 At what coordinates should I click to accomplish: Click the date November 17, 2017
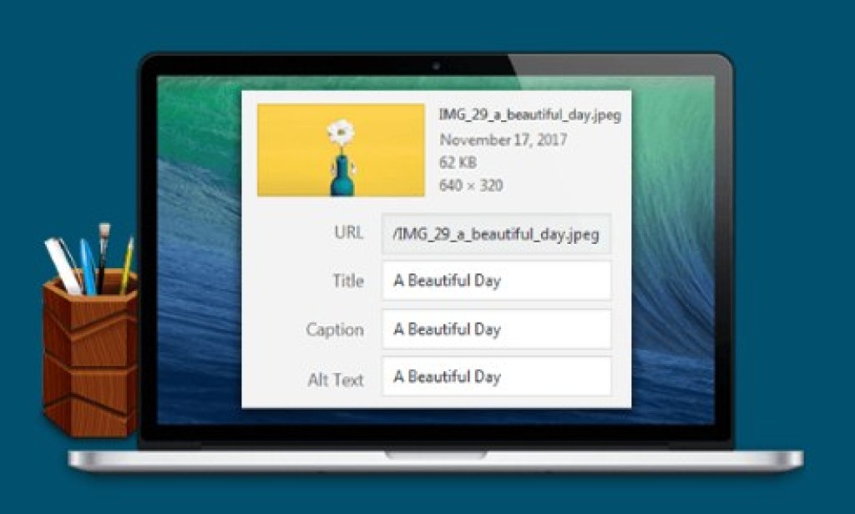click(503, 140)
